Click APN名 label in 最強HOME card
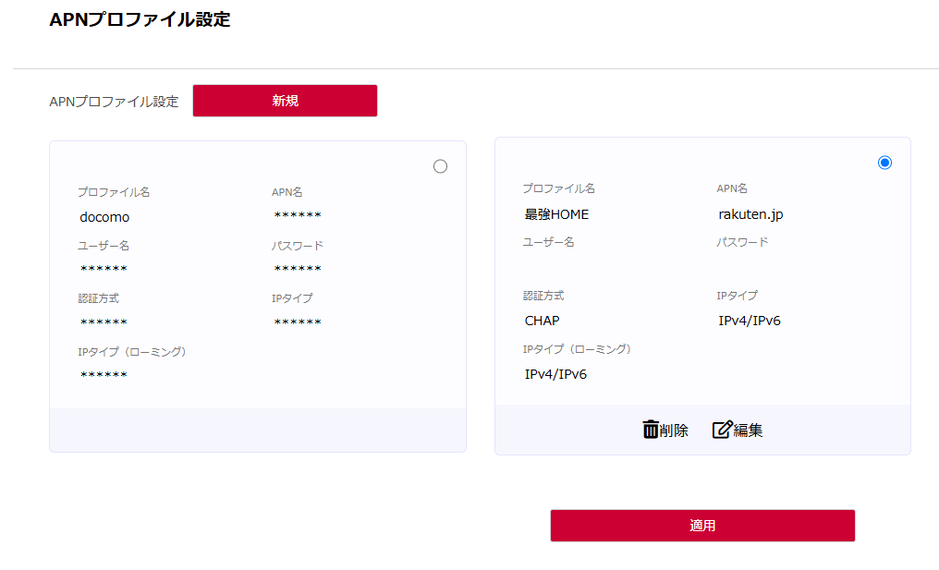This screenshot has width=939, height=570. 732,188
